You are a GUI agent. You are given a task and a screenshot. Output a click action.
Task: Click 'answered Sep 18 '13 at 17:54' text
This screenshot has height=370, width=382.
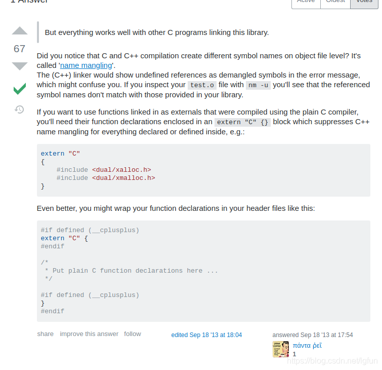coord(313,335)
